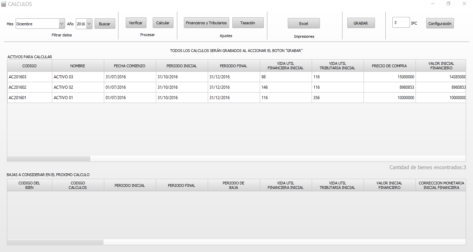Click the Tasación button
This screenshot has height=252, width=473.
248,23
